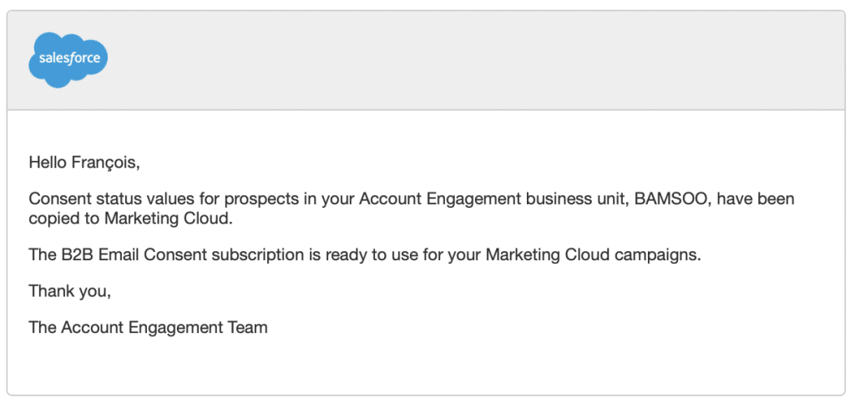Click the gray email header banner
Image resolution: width=855 pixels, height=403 pixels.
tap(468, 60)
